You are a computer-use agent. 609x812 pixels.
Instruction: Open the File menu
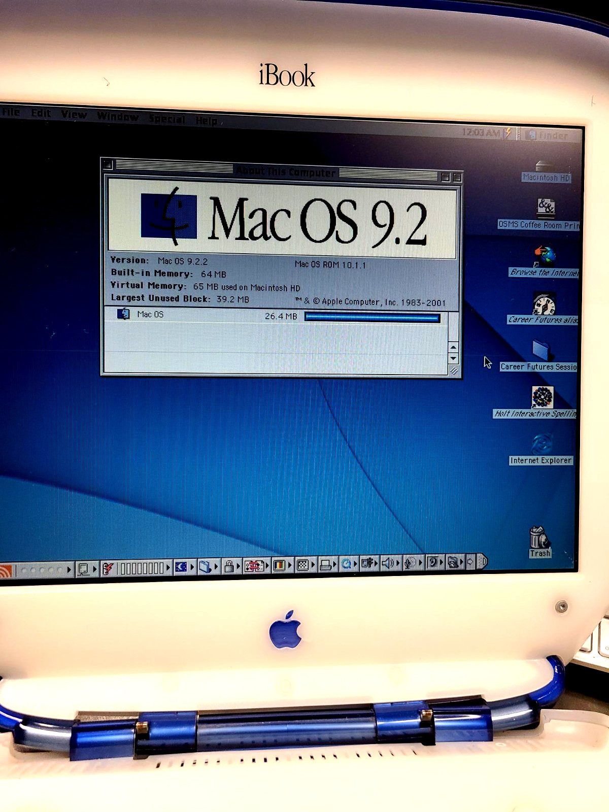[x=10, y=112]
